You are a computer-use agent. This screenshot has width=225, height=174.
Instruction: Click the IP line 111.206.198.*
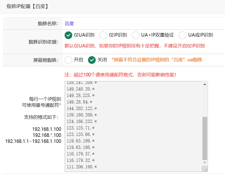pyautogui.click(x=82, y=167)
